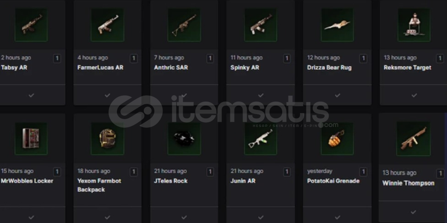Click the JTeles Rock item image

point(184,139)
